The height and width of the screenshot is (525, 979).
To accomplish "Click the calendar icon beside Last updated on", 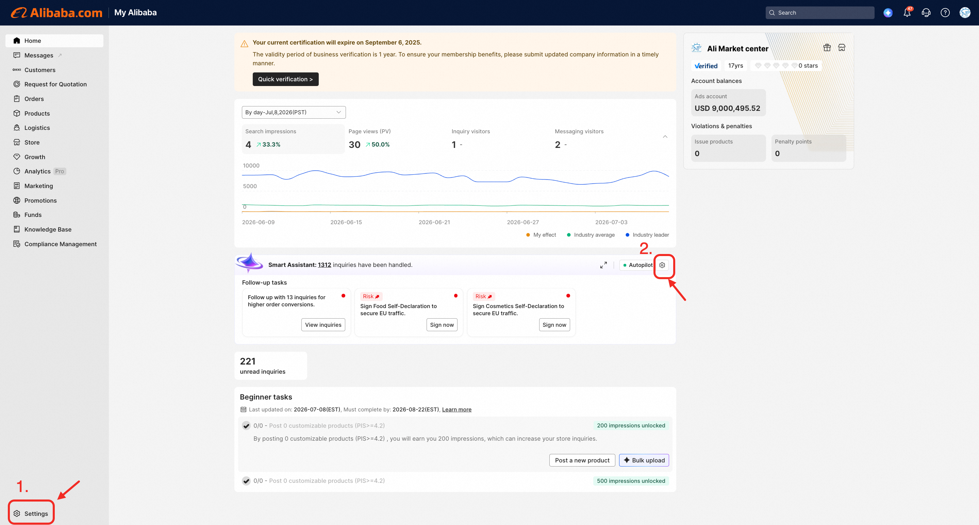I will coord(244,409).
